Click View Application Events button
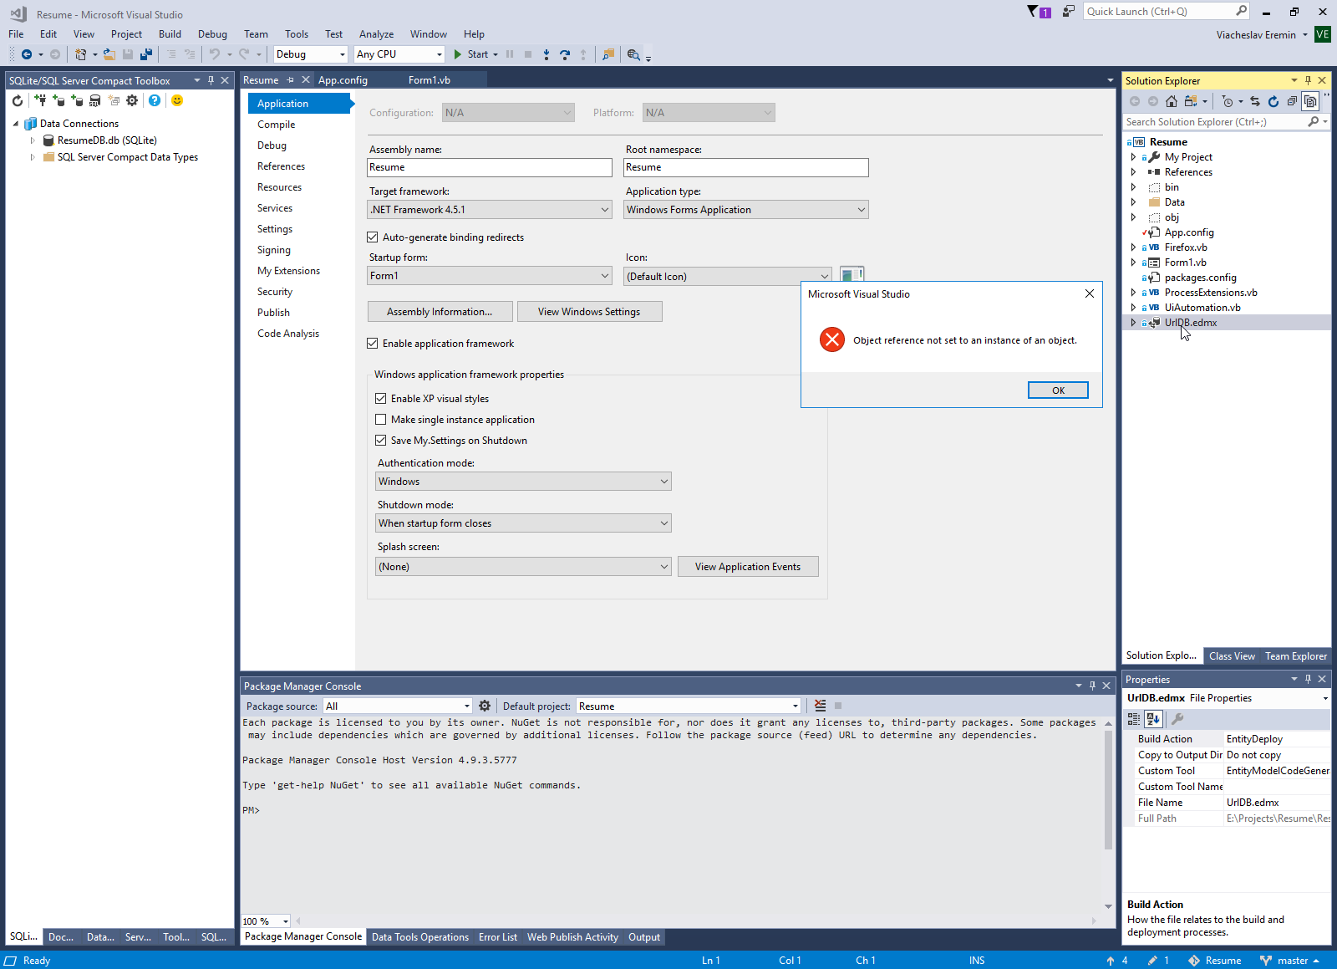1337x969 pixels. (748, 567)
